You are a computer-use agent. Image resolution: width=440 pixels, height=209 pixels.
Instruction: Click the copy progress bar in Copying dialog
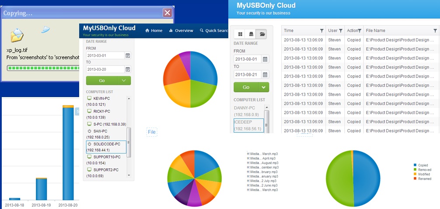coord(43,68)
